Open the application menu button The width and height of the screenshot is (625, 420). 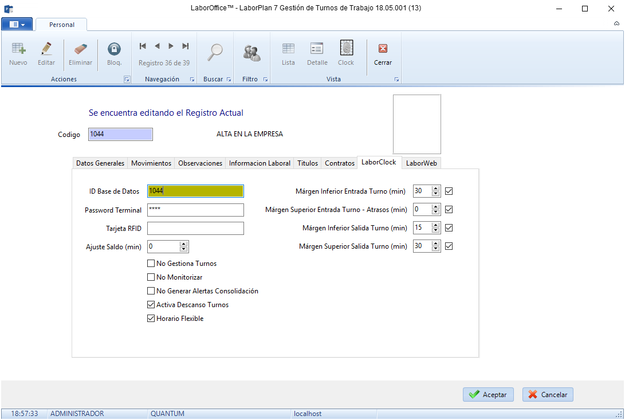point(17,24)
